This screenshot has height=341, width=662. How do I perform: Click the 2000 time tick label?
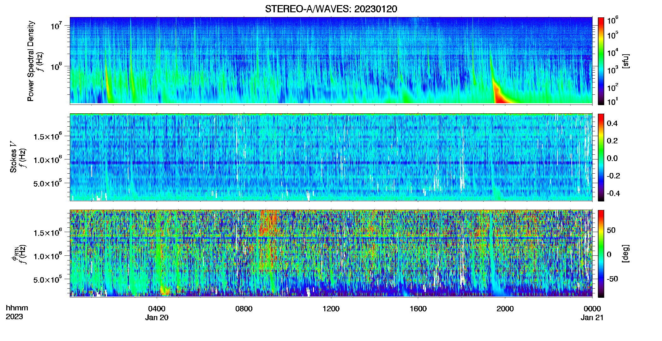(505, 309)
